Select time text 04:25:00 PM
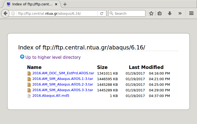The height and width of the screenshot is (124, 197). pos(159,85)
